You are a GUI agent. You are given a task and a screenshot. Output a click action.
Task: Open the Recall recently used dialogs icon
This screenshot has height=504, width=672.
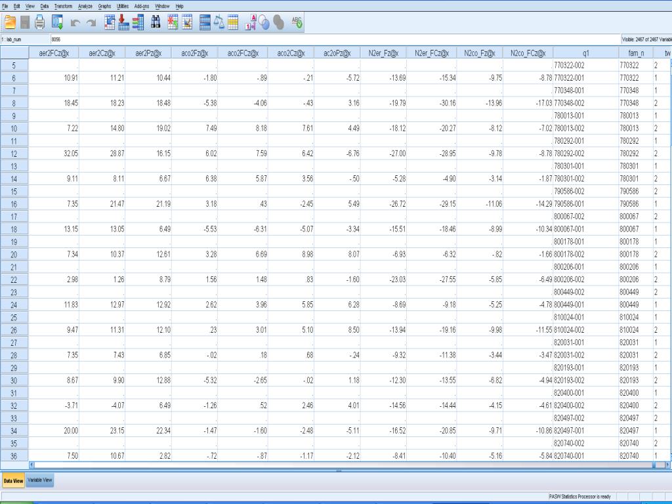tap(58, 22)
